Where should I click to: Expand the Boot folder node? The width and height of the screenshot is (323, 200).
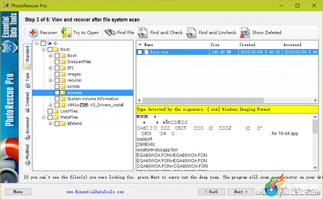pos(50,56)
